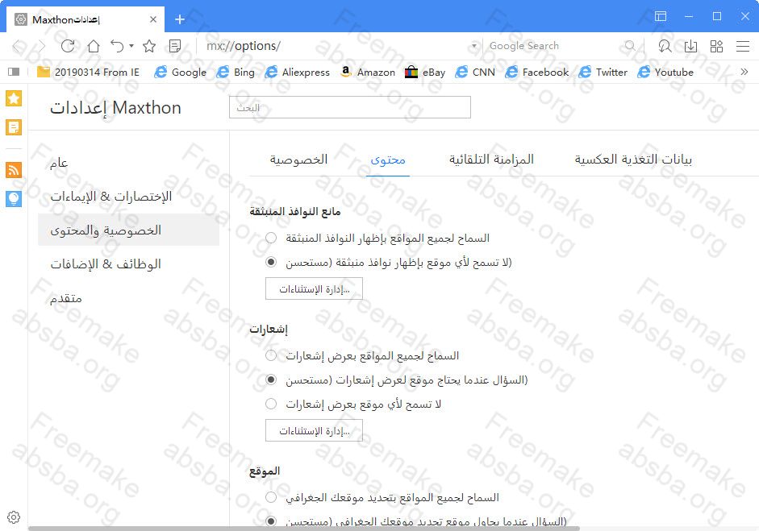Open the lightbulb sidebar icon
The height and width of the screenshot is (531, 759).
click(14, 199)
